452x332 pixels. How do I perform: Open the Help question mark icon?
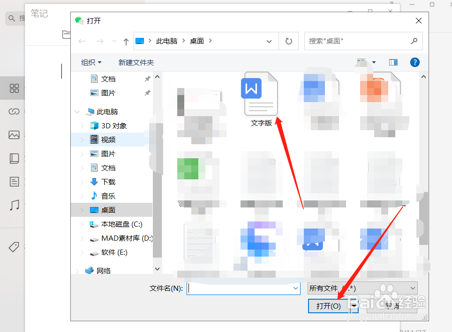[414, 62]
